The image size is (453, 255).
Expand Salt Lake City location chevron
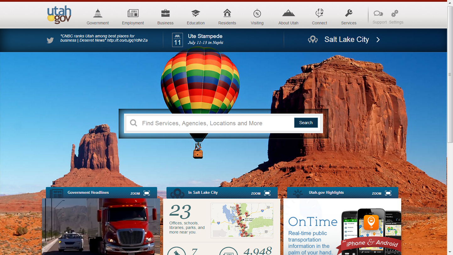pyautogui.click(x=378, y=40)
